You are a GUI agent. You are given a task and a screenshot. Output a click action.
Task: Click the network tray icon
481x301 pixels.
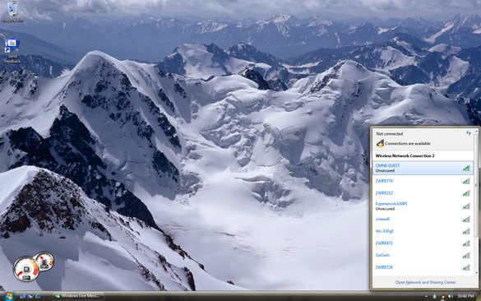(442, 296)
